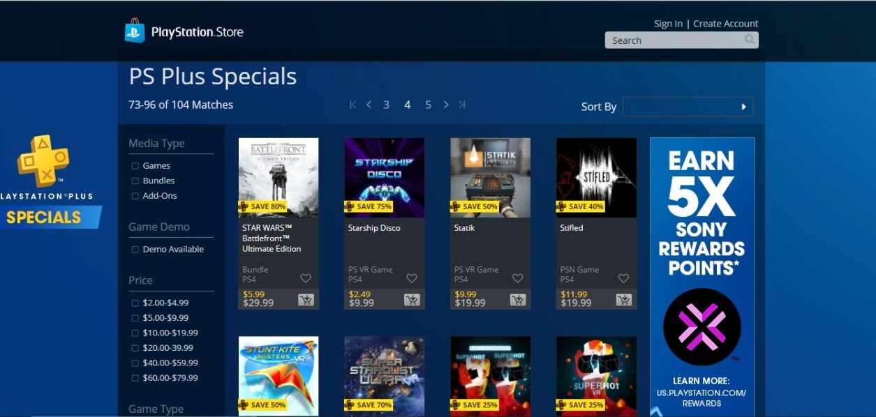
Task: Add Starship Disco to cart
Action: coord(412,300)
